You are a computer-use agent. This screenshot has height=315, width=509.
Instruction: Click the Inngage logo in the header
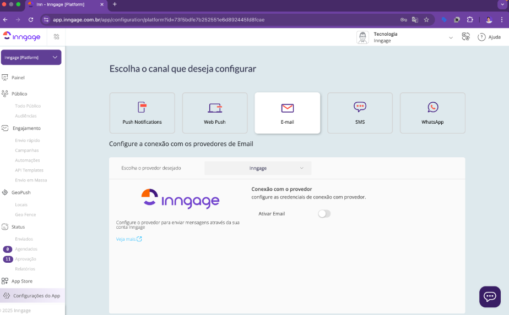(21, 36)
